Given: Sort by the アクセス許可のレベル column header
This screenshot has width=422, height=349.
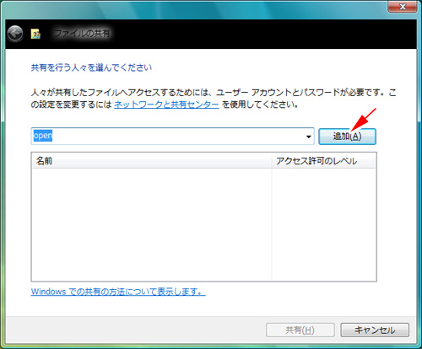Looking at the screenshot, I should pos(323,161).
